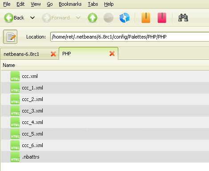Click the greyed Forward arrow icon
The height and width of the screenshot is (171, 209).
click(x=47, y=18)
